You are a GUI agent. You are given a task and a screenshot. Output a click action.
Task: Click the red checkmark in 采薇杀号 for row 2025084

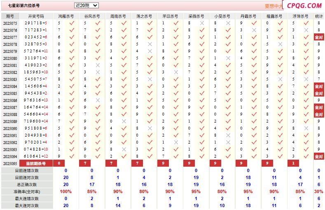pos(202,86)
